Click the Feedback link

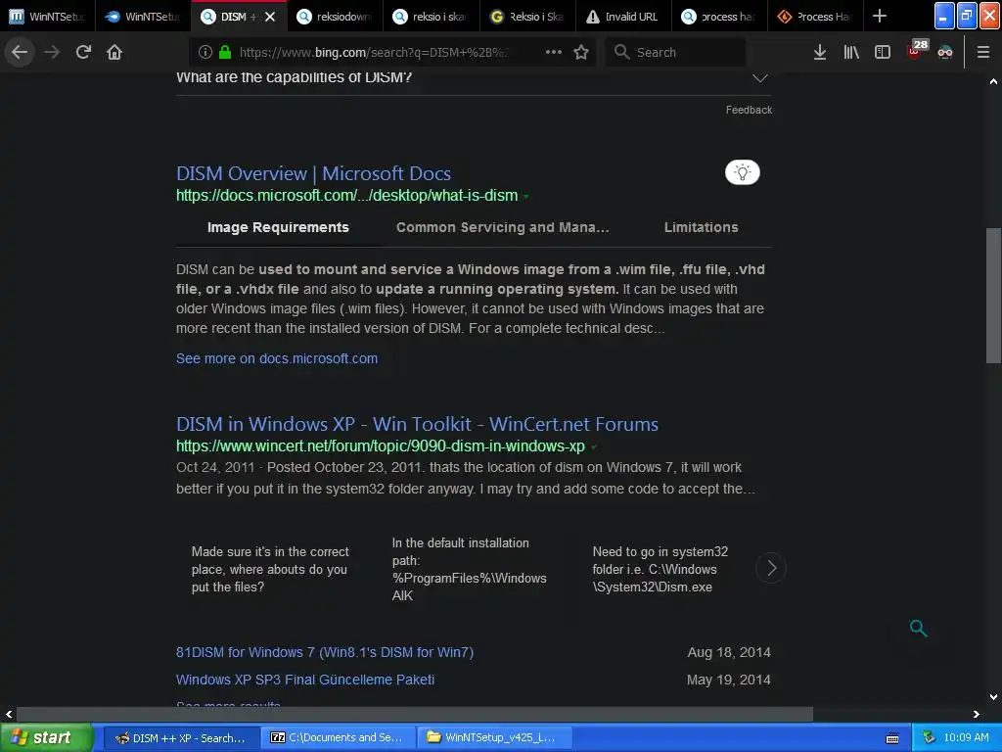(x=749, y=110)
